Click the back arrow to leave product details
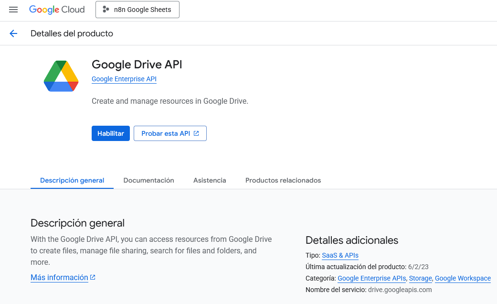497x304 pixels. click(x=13, y=33)
